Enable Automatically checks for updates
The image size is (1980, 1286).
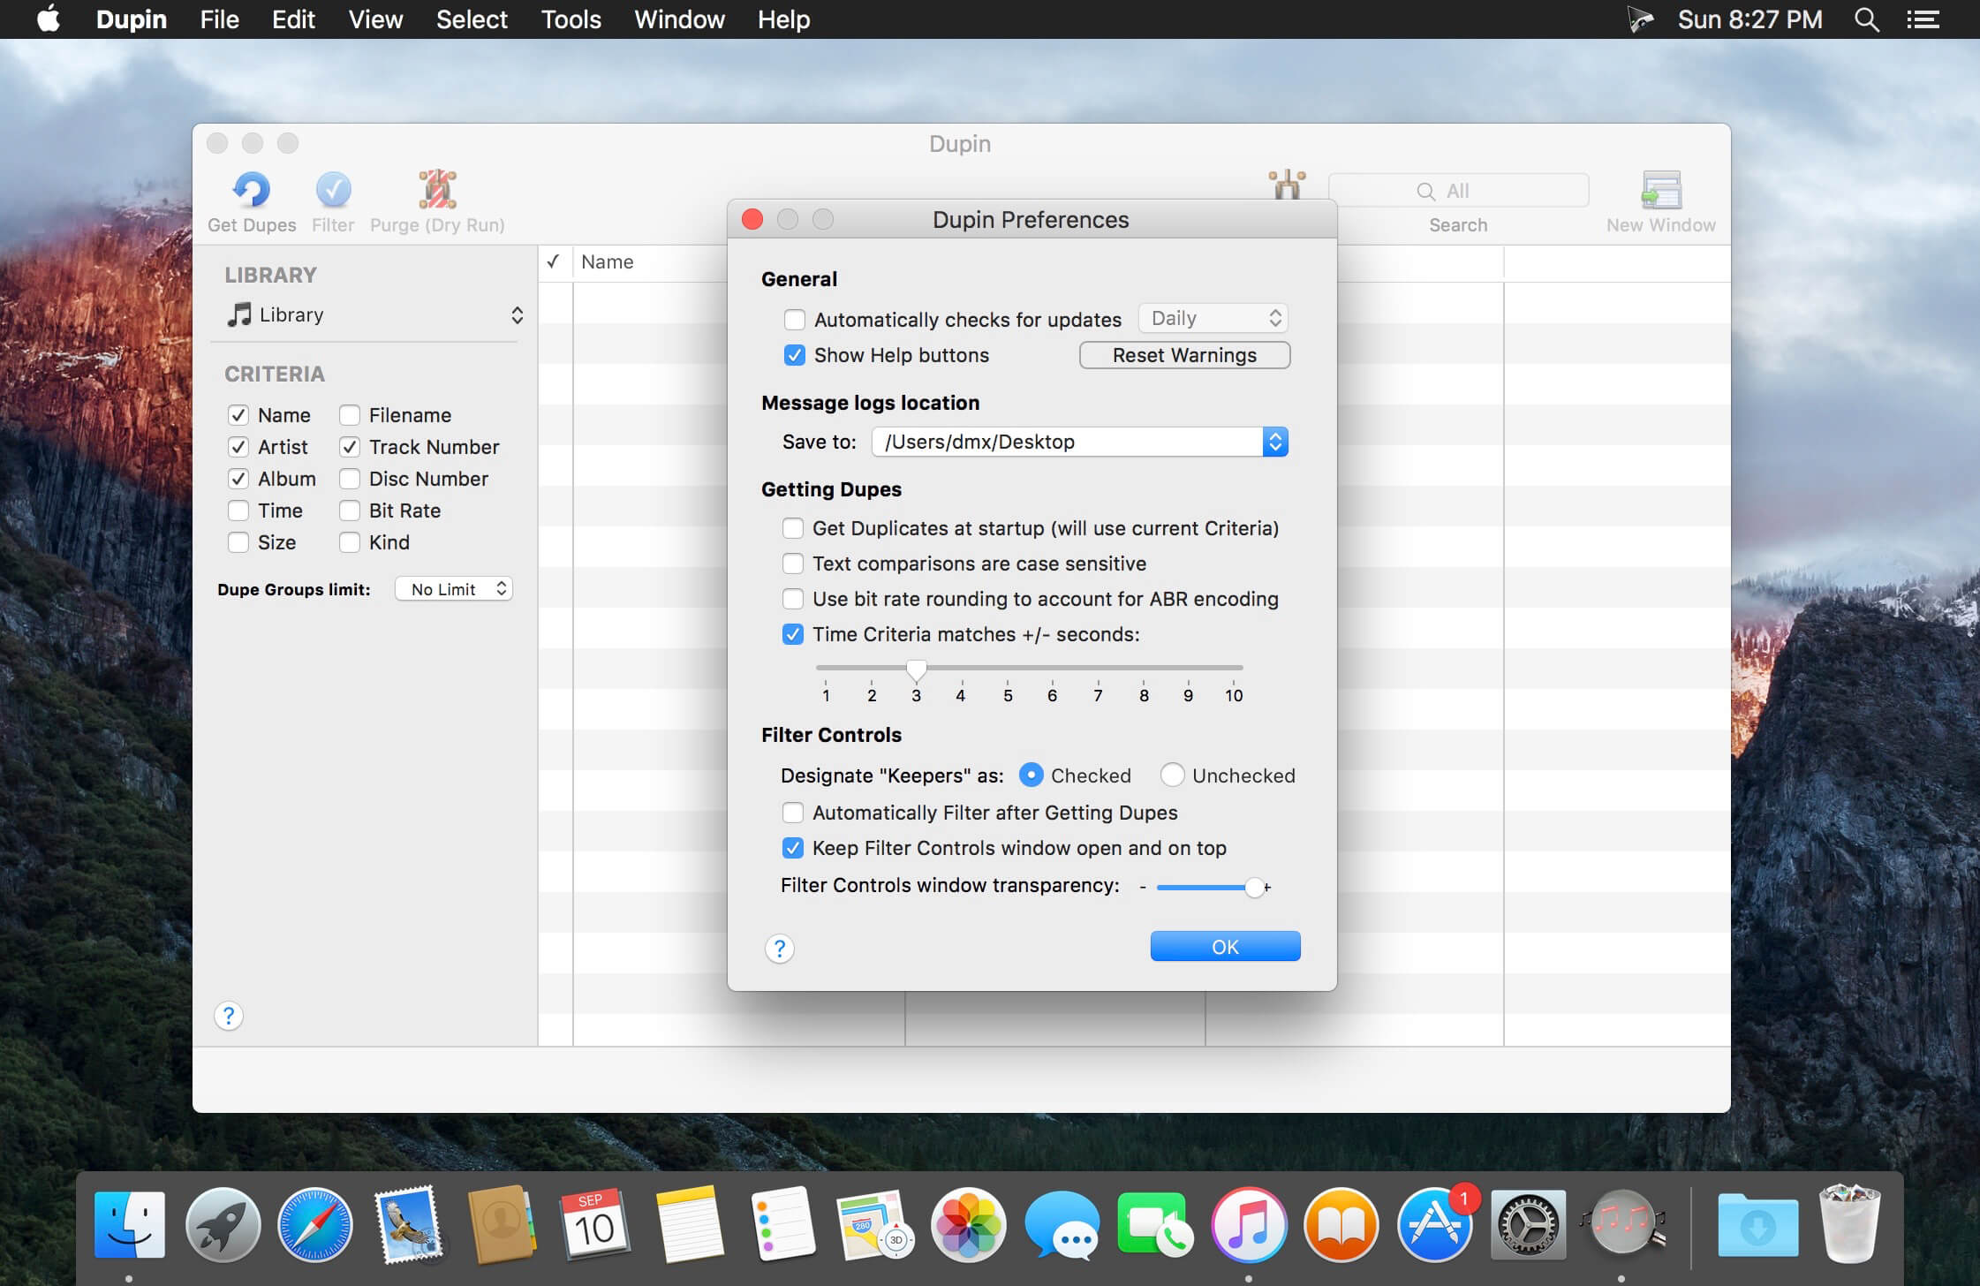click(x=795, y=320)
